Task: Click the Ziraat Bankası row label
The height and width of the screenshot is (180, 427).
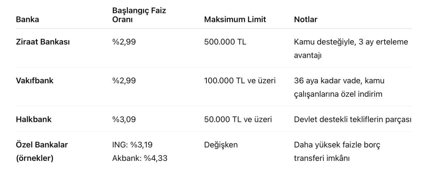Action: click(43, 42)
